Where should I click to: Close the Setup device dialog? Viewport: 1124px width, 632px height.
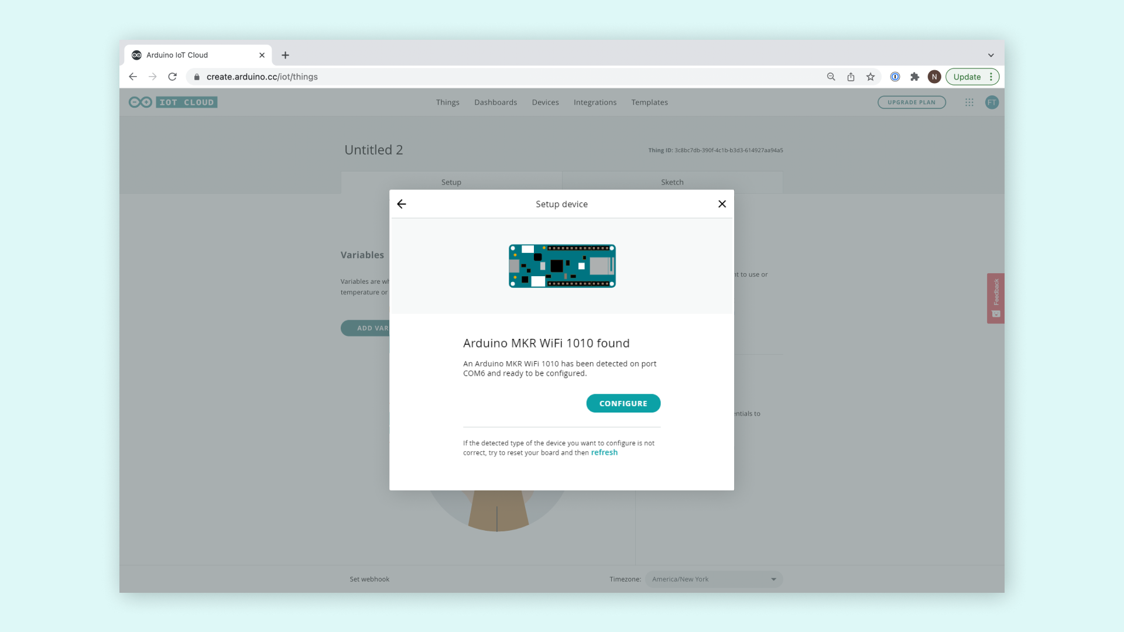[x=722, y=204]
